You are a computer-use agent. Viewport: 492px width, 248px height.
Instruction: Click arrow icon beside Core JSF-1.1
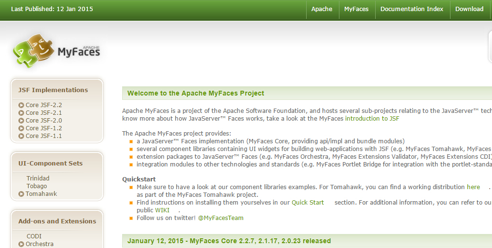[x=21, y=136]
